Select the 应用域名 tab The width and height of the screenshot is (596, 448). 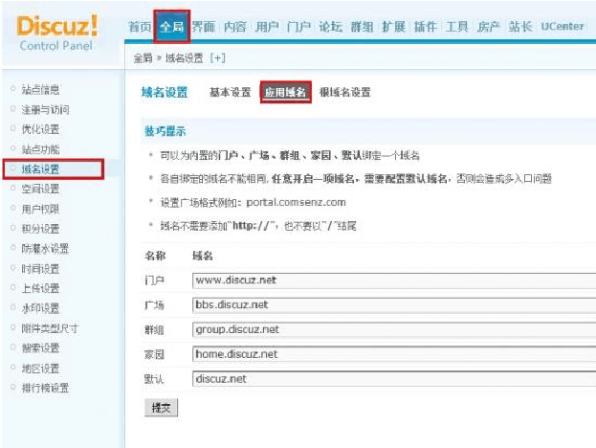pyautogui.click(x=285, y=93)
